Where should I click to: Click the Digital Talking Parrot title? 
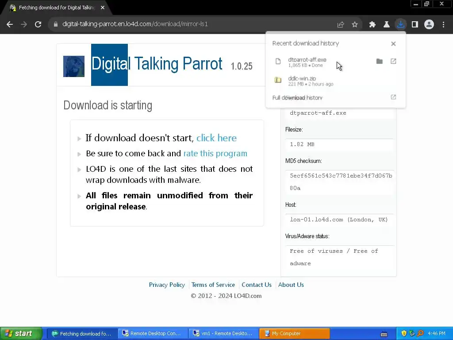(157, 64)
